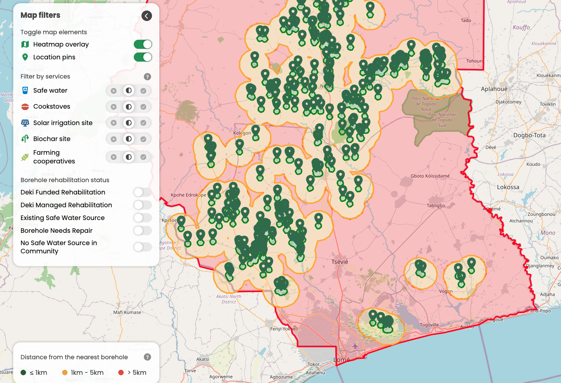
Task: Click the Togoville label on the map
Action: (x=429, y=325)
